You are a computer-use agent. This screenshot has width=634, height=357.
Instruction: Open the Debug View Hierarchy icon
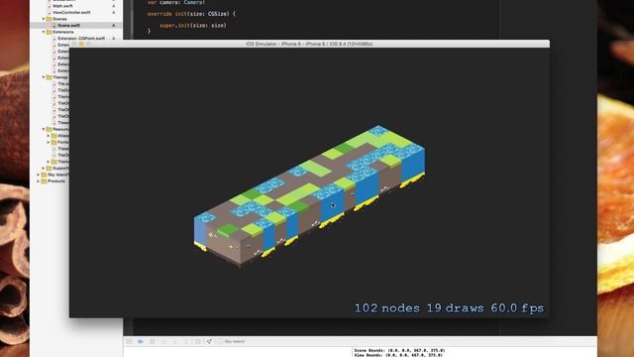[x=198, y=341]
